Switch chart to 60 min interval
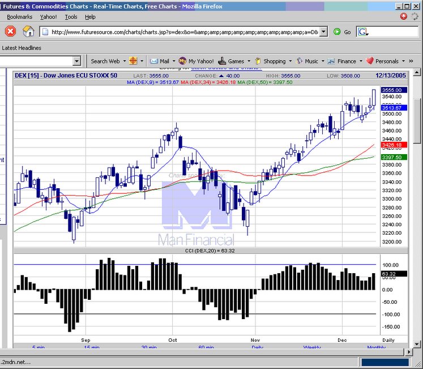 point(206,347)
